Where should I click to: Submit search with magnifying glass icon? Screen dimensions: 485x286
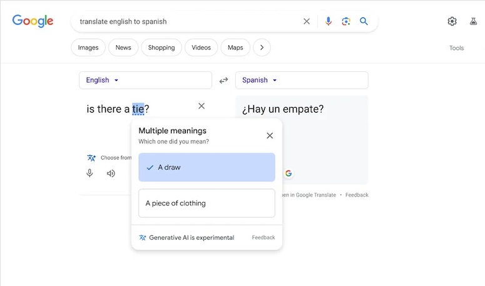click(x=364, y=21)
